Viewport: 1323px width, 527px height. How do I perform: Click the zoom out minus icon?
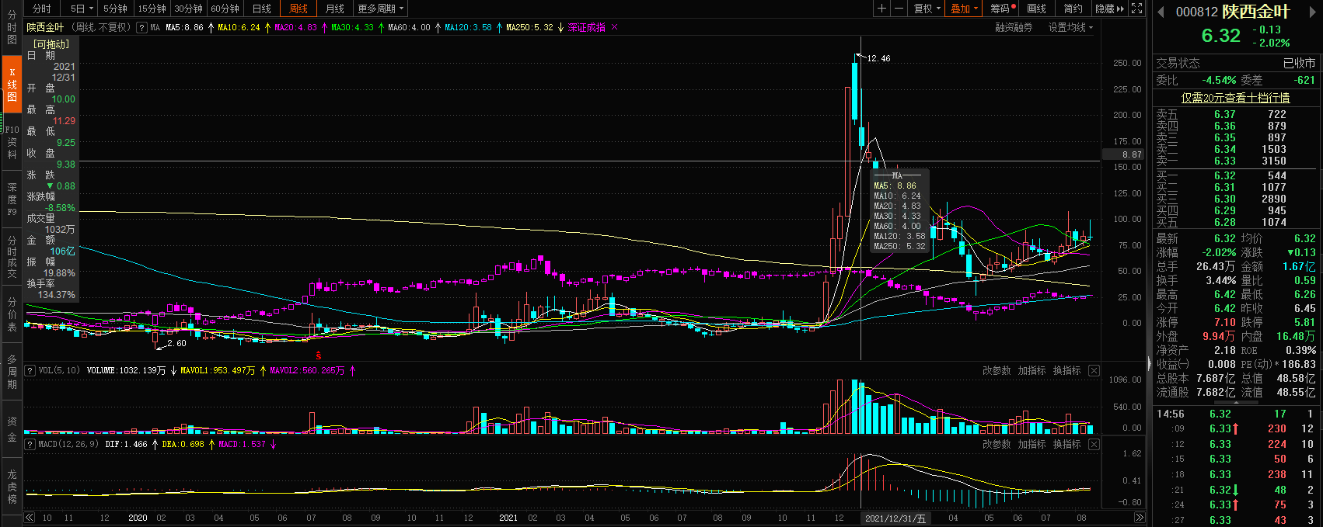click(899, 9)
